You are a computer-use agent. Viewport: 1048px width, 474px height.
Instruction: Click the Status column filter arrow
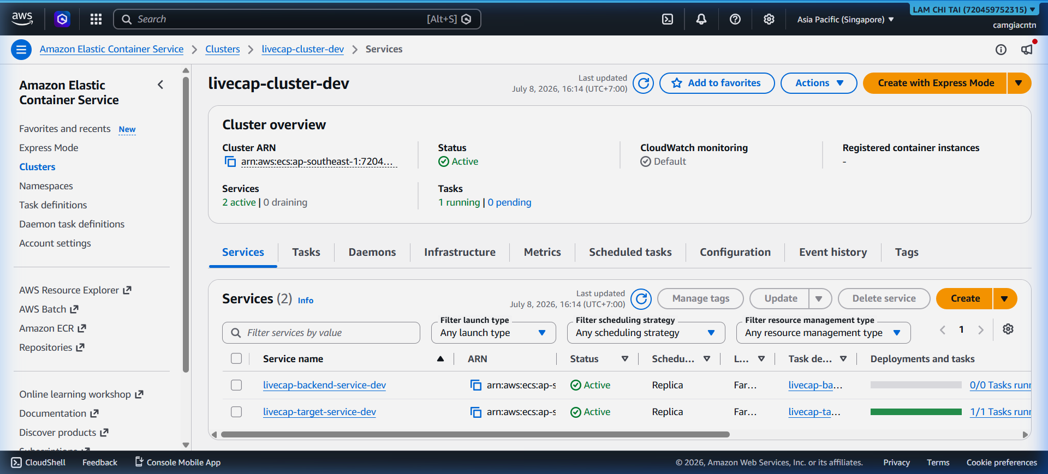pos(625,359)
